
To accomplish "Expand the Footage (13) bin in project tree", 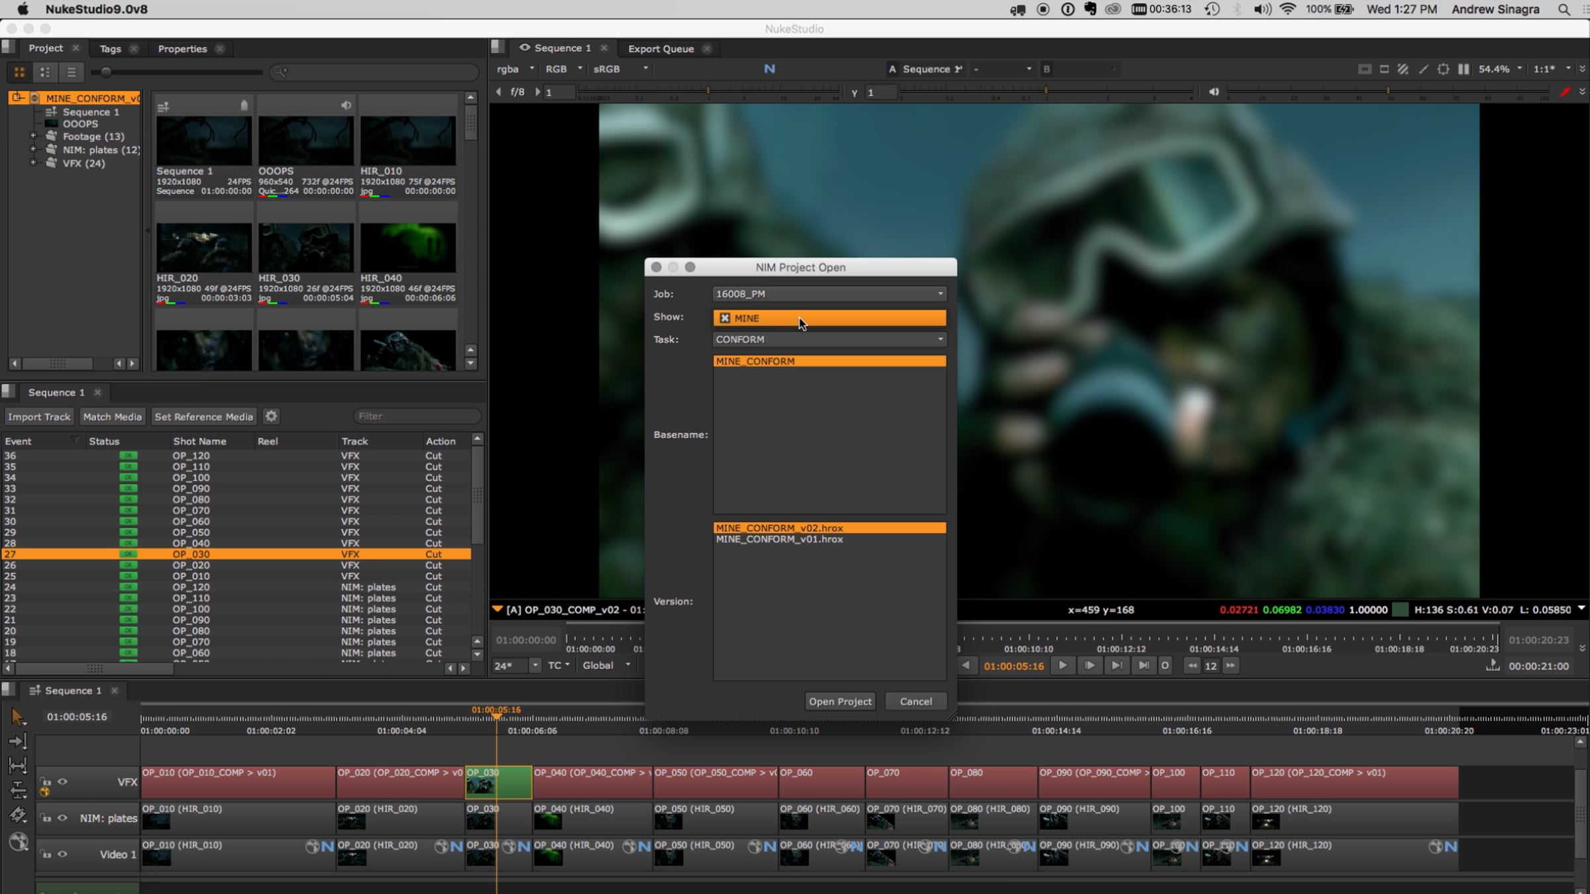I will [32, 136].
